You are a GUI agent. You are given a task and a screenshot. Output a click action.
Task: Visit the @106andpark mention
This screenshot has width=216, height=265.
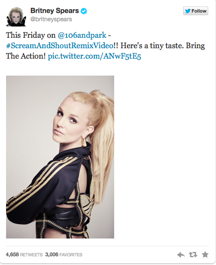point(82,35)
